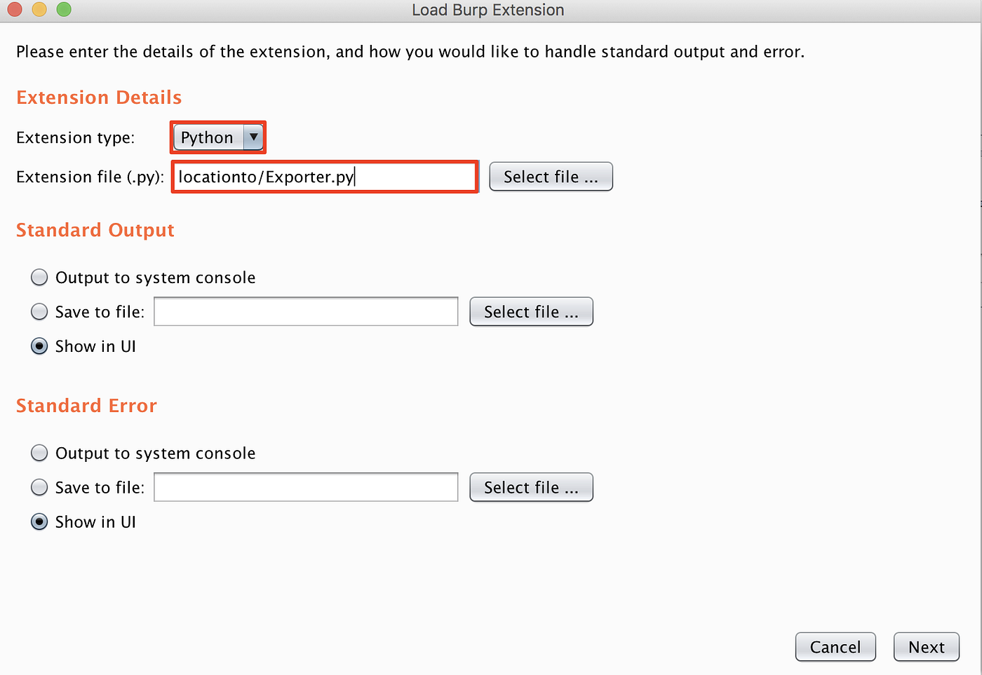Expand the Python type selector arrow
982x675 pixels.
(253, 137)
